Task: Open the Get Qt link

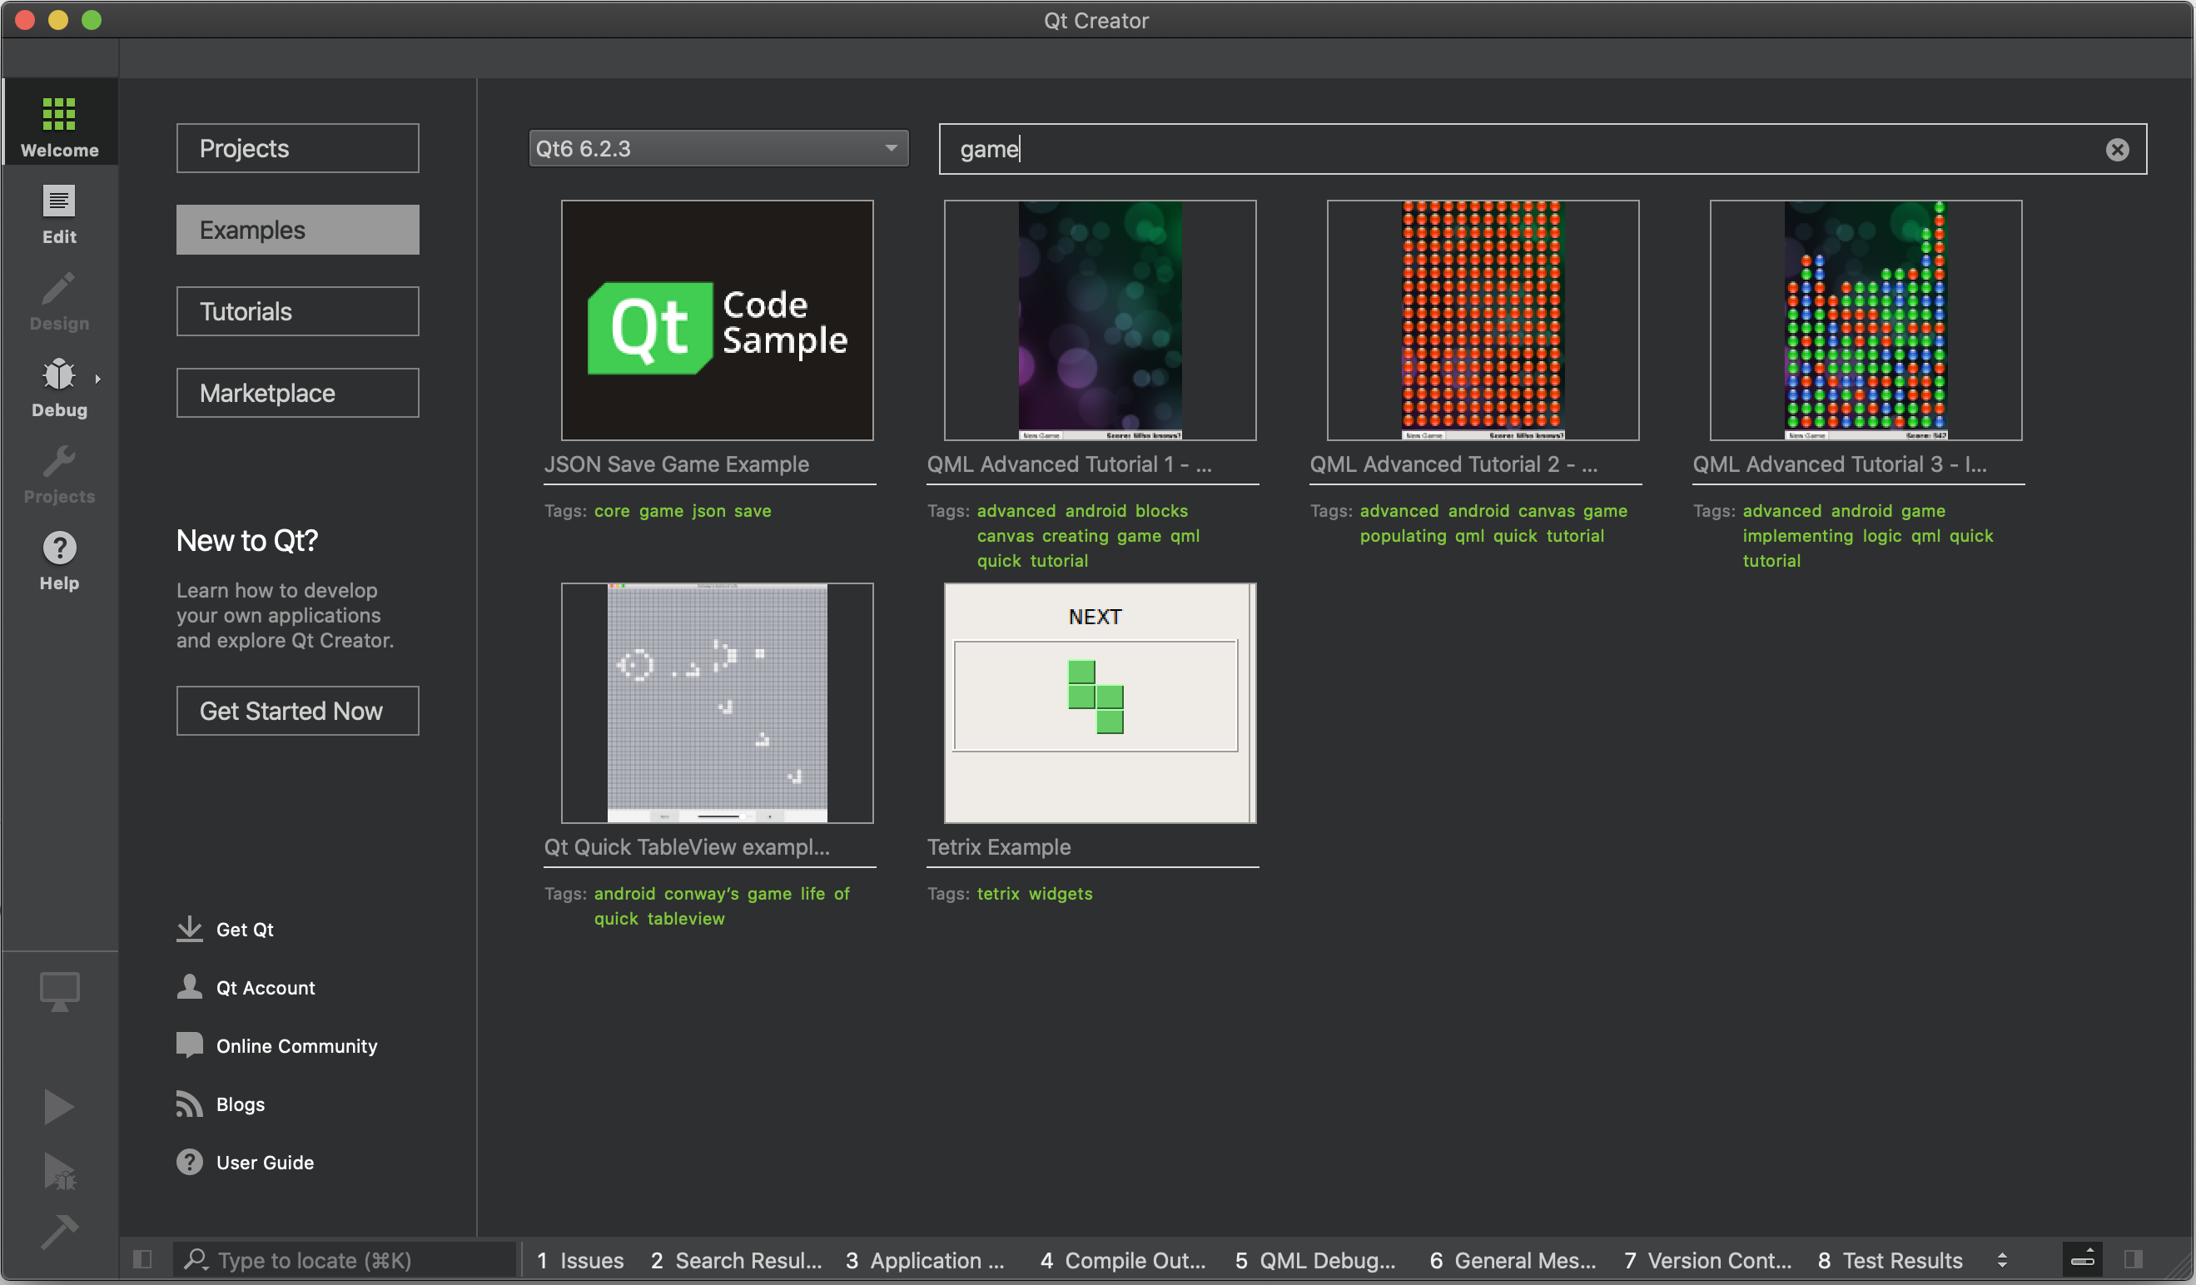Action: point(245,930)
